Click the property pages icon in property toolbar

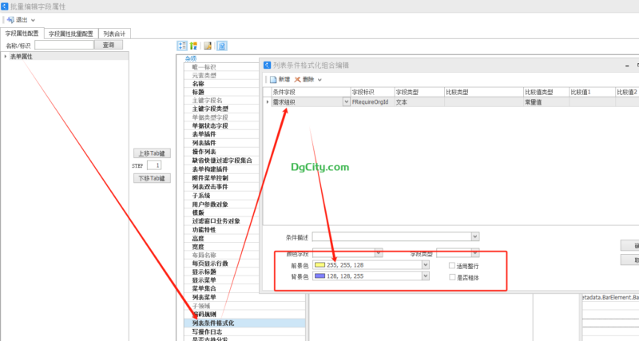[x=208, y=46]
